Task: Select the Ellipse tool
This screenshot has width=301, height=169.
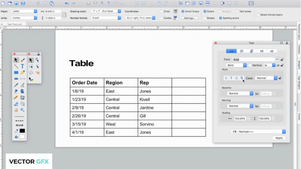Action: click(x=16, y=79)
